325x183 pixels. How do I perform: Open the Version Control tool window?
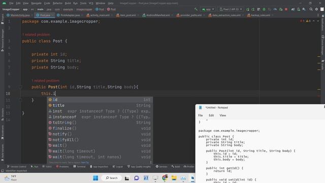click(x=17, y=167)
